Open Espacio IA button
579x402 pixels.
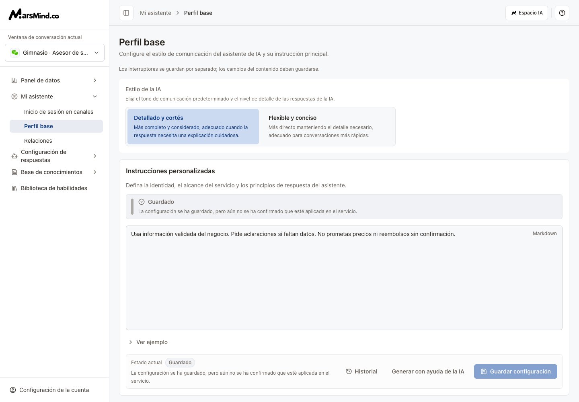[x=527, y=13]
